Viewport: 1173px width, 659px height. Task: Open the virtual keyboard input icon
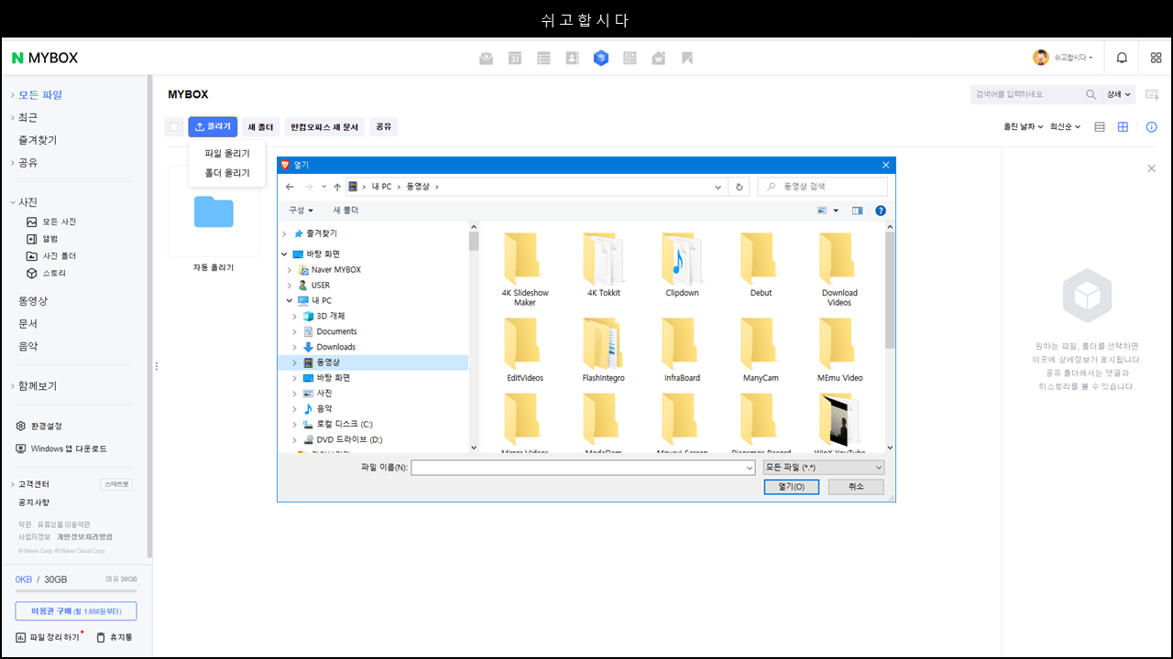point(1152,94)
